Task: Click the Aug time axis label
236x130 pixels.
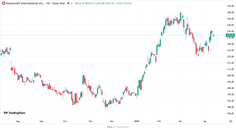Action: click(x=18, y=121)
